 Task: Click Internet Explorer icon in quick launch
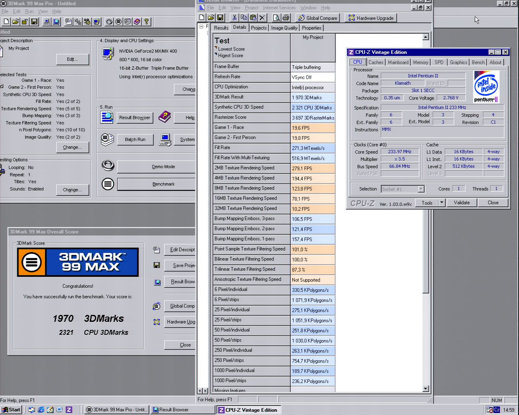pos(41,410)
